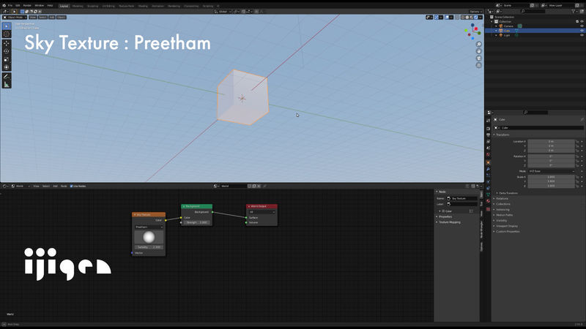Click the node Name field Sky Texture
Viewport: 586px width, 329px height.
click(x=462, y=198)
